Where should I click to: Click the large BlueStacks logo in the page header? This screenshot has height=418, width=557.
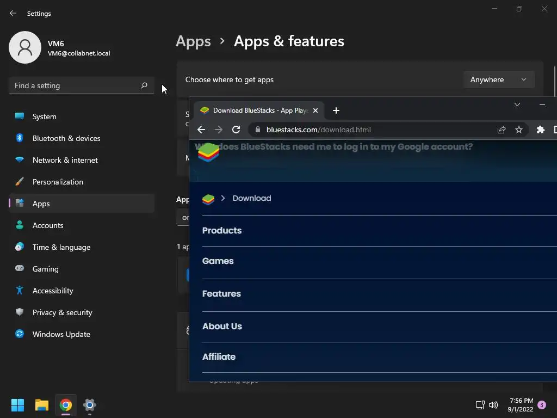point(208,152)
